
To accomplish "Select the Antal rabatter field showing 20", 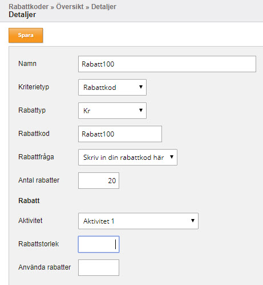I will 99,180.
